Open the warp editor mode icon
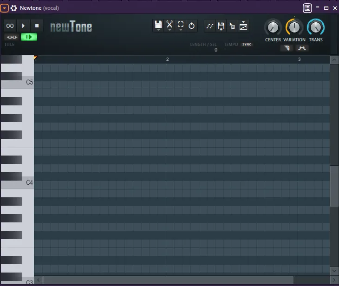339x286 pixels. tap(243, 26)
